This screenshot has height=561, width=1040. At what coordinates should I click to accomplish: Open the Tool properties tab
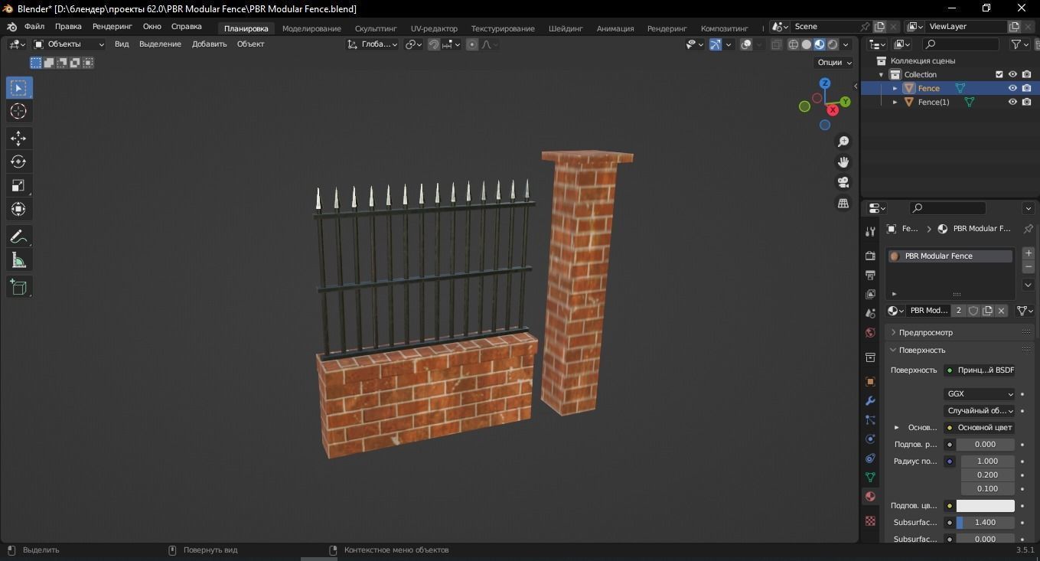pyautogui.click(x=870, y=231)
